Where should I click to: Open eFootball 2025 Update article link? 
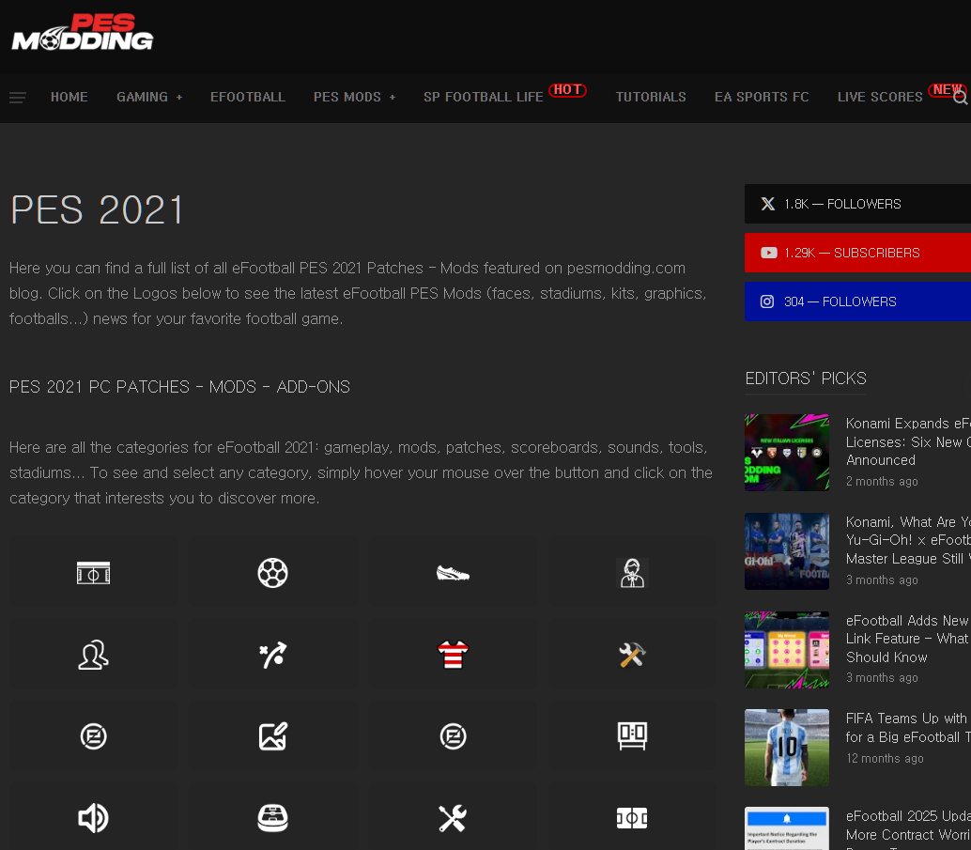click(x=908, y=829)
